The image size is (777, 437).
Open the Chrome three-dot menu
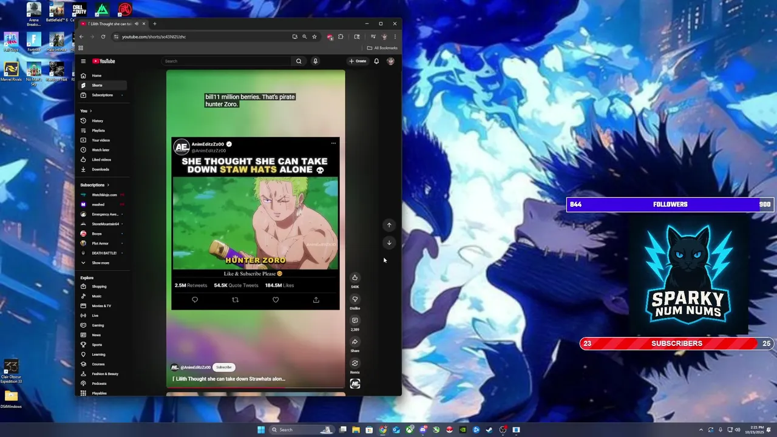tap(395, 36)
